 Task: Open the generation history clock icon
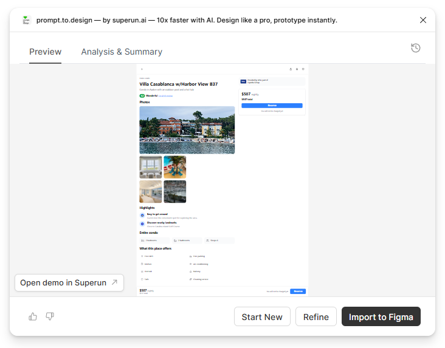click(x=415, y=48)
